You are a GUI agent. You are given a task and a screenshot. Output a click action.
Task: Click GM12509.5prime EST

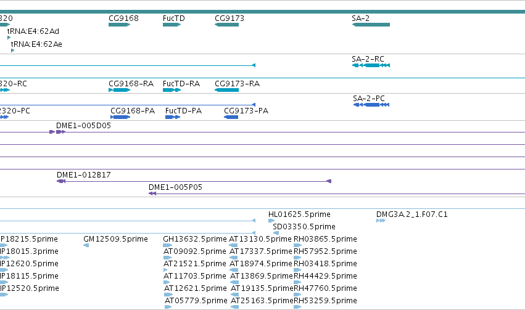86,245
